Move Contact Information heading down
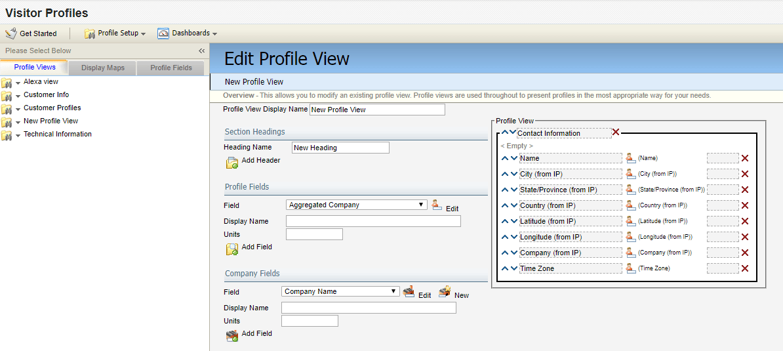The width and height of the screenshot is (783, 351). pyautogui.click(x=513, y=133)
